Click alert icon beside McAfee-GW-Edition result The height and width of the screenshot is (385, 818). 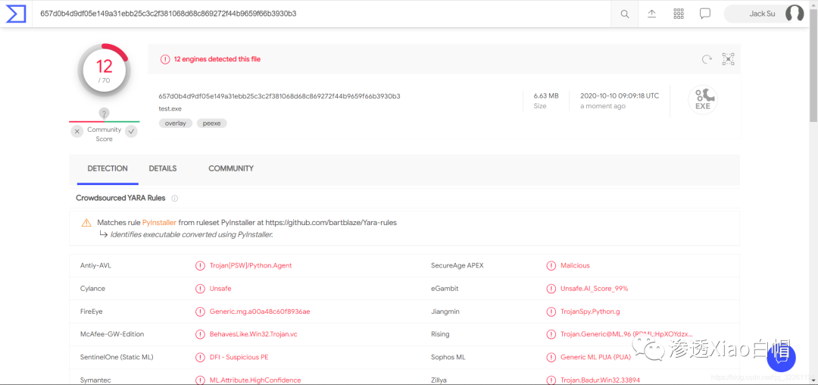click(200, 334)
